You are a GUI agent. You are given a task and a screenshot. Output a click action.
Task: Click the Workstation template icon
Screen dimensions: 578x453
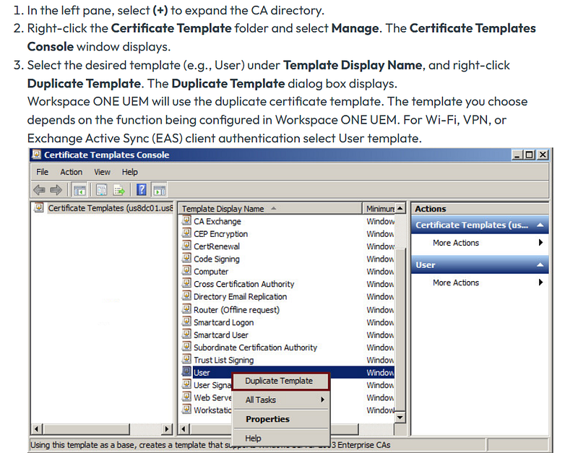point(187,410)
